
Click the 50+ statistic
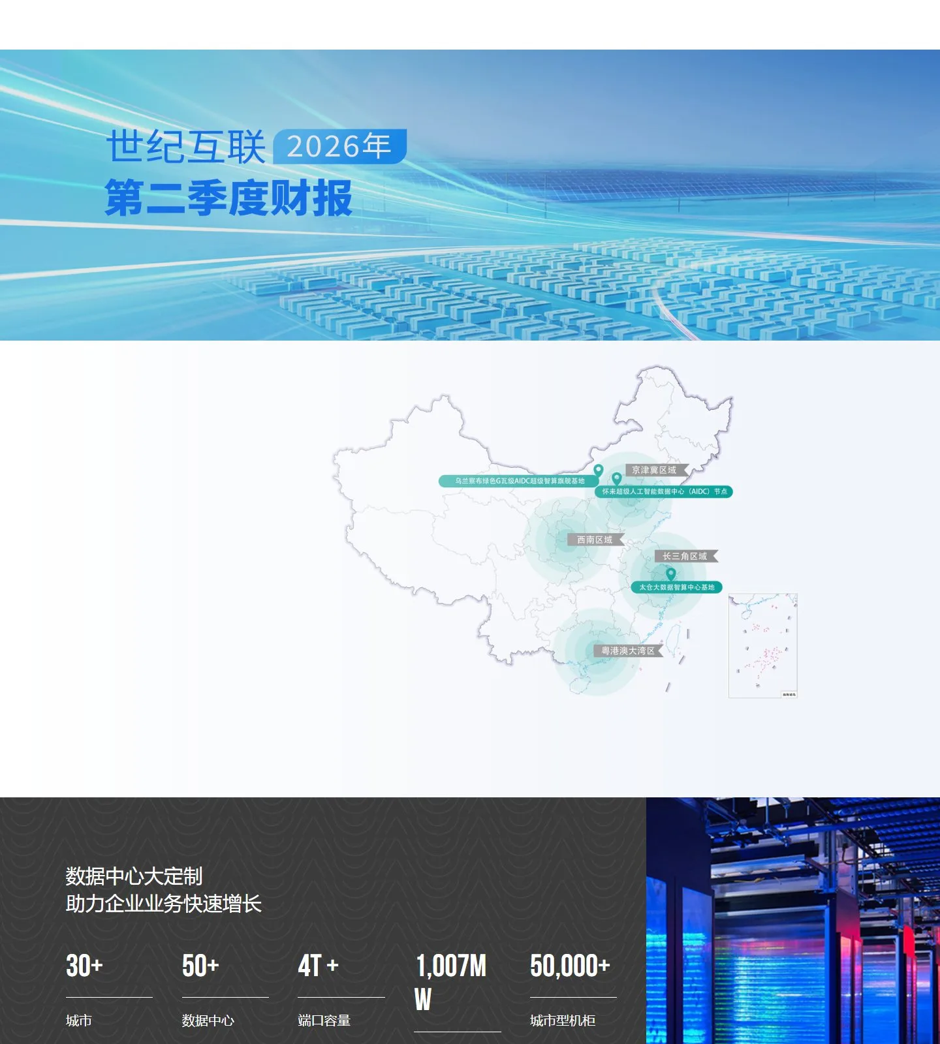pos(200,966)
